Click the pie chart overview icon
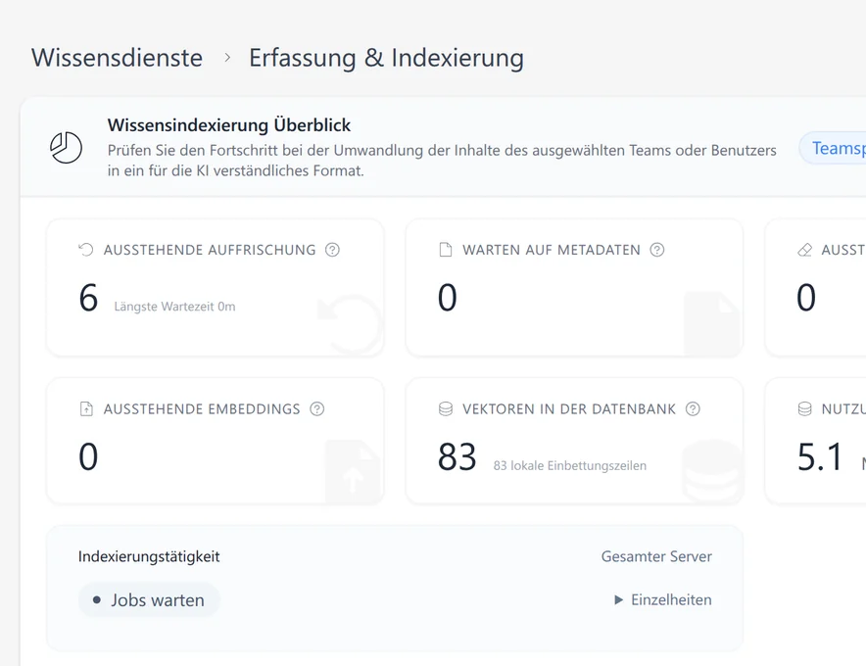 (66, 148)
